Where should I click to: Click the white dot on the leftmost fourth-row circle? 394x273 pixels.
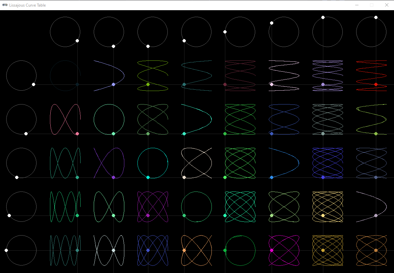[17, 177]
